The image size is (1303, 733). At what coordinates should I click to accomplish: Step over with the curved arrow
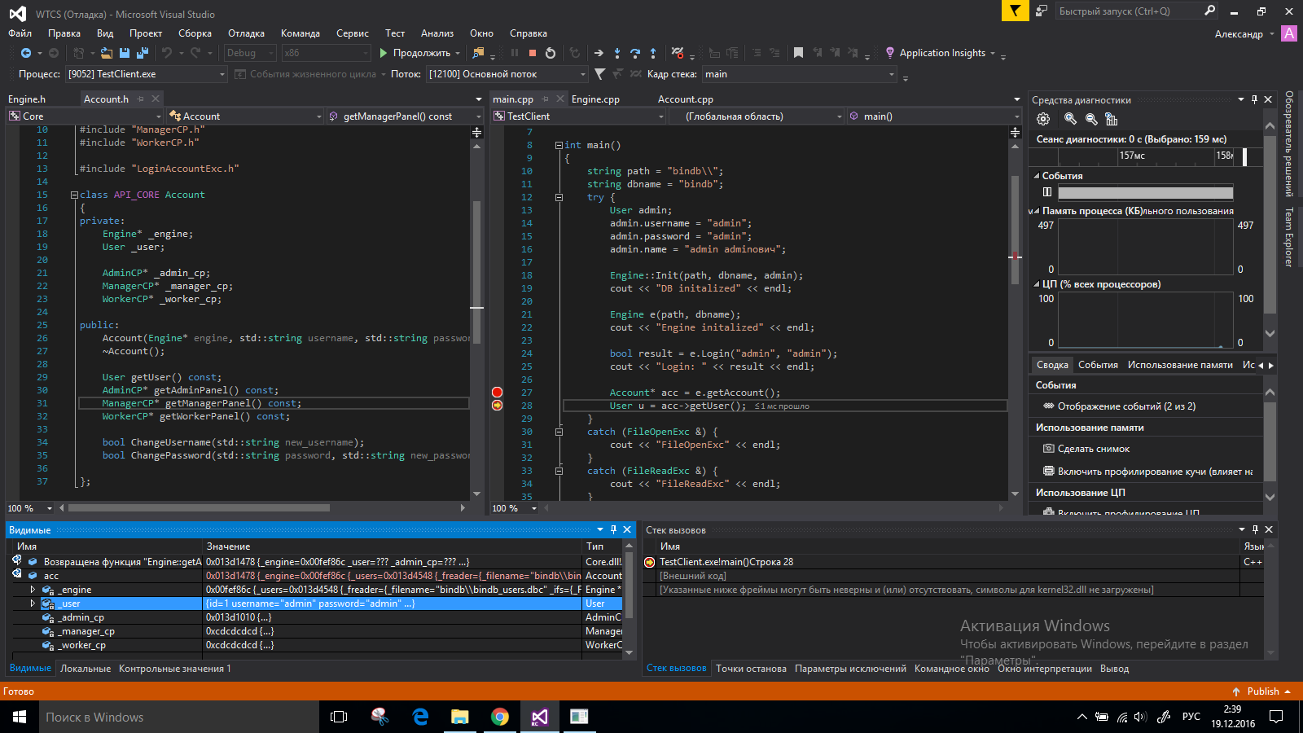pyautogui.click(x=634, y=53)
